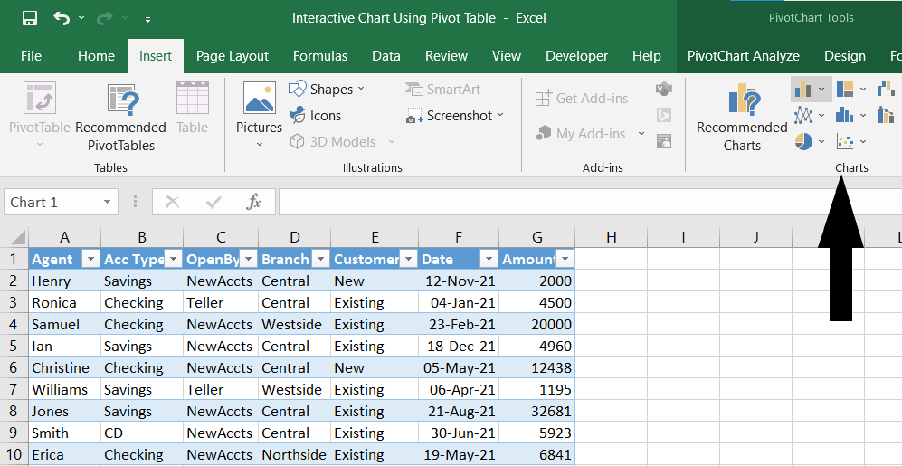The image size is (902, 466).
Task: Click the Icons button in Illustrations
Action: [x=315, y=115]
